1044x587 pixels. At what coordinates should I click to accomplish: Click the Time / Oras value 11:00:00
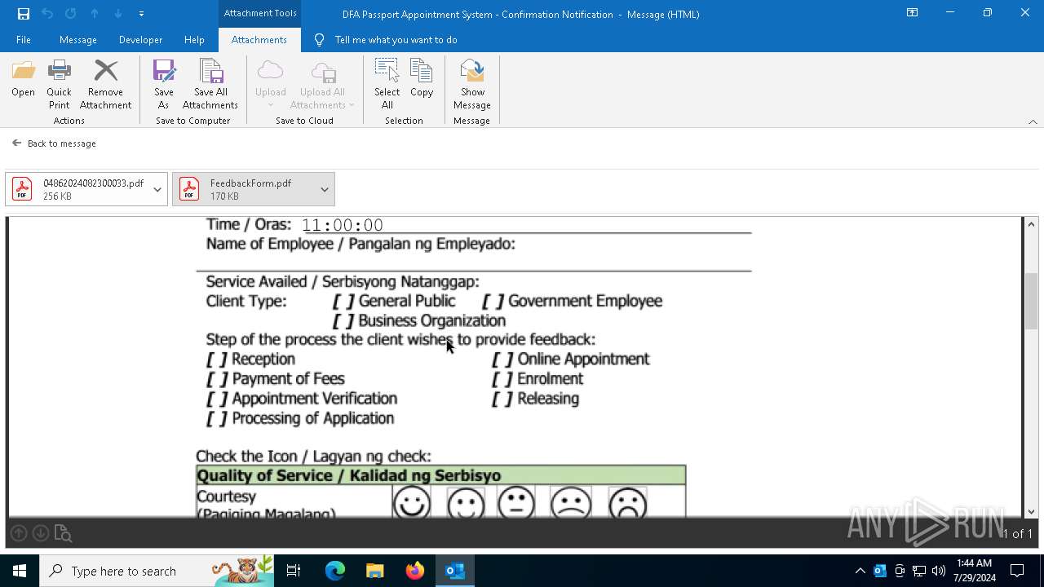(x=343, y=225)
